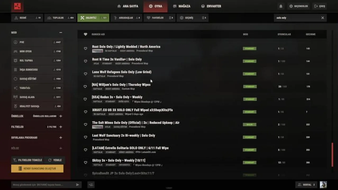This screenshot has width=338, height=190.
Task: Select the Savaş Eğitimi mode filter
Action: pyautogui.click(x=37, y=79)
